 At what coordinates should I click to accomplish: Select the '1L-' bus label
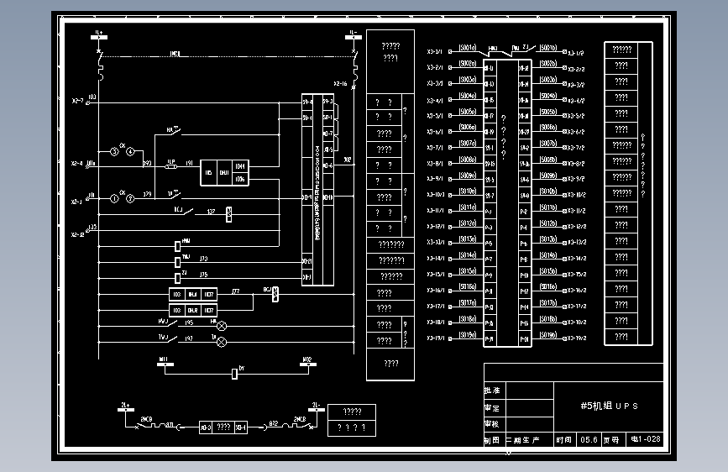(x=353, y=33)
